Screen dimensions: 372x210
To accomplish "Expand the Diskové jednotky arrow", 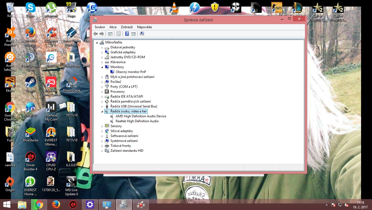I will 102,48.
